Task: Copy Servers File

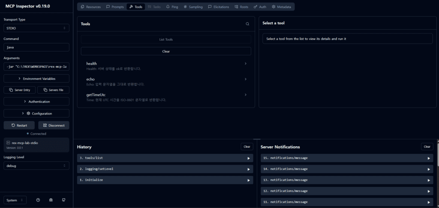Action: pos(53,90)
